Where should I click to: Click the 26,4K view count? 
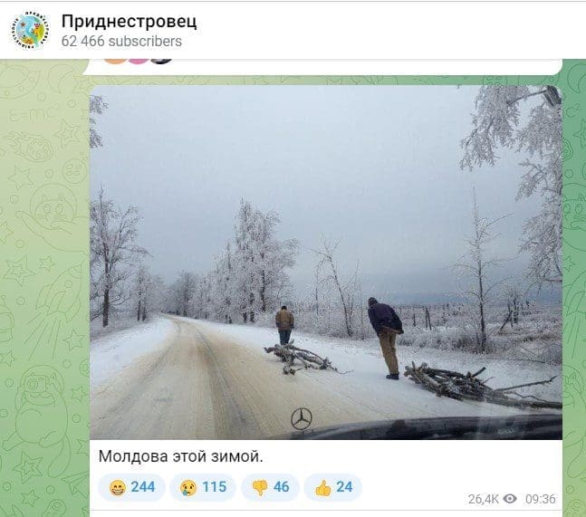484,499
